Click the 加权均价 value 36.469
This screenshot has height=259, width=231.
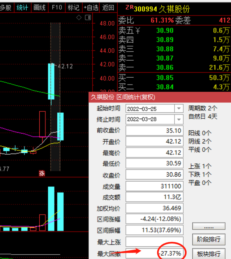pyautogui.click(x=154, y=208)
